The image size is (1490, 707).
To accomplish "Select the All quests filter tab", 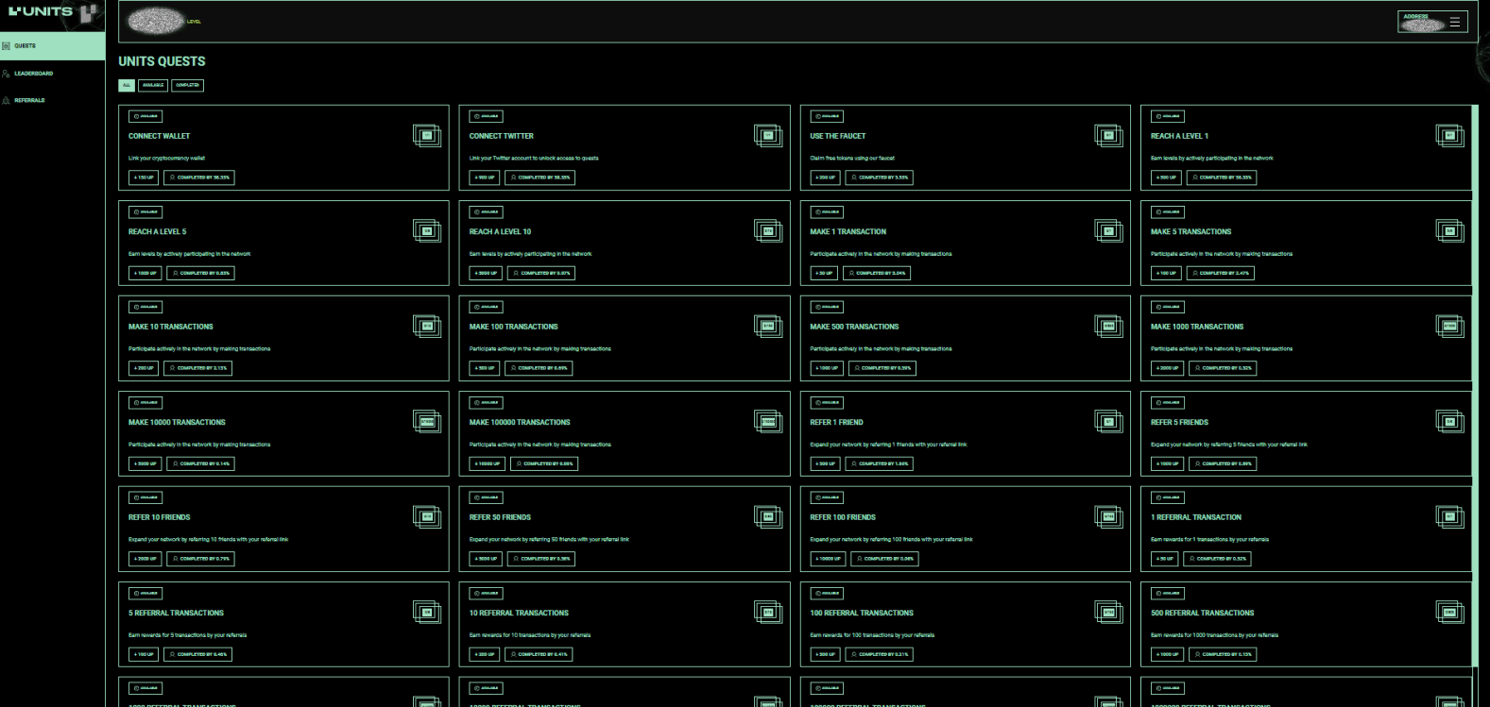I will coord(127,85).
